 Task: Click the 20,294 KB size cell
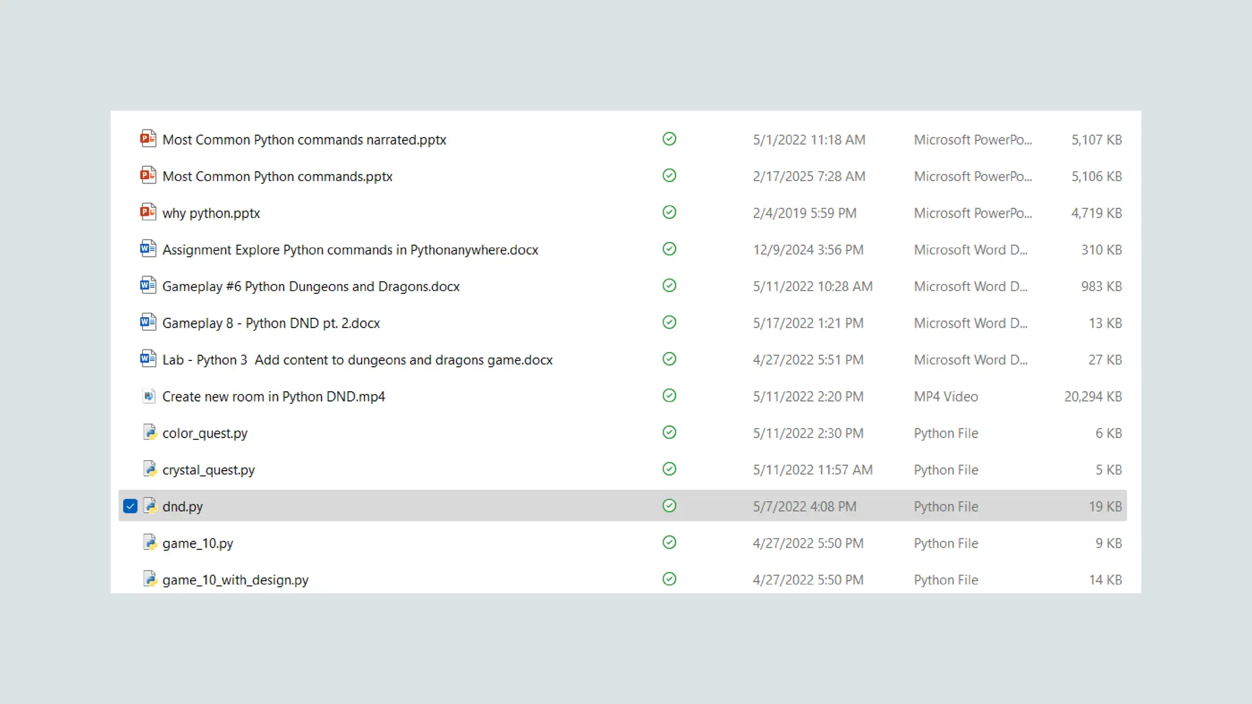pyautogui.click(x=1092, y=397)
